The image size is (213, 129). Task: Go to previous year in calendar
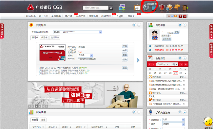[150, 64]
